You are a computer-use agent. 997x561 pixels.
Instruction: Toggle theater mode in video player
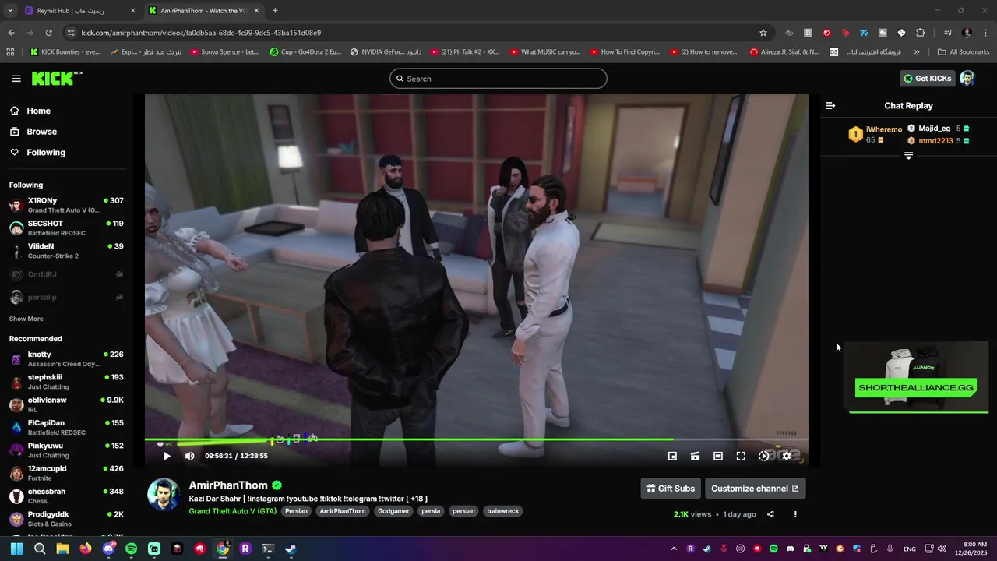click(x=718, y=456)
